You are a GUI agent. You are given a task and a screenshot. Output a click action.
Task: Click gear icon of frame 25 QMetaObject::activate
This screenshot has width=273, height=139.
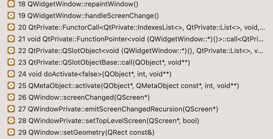click(x=11, y=85)
